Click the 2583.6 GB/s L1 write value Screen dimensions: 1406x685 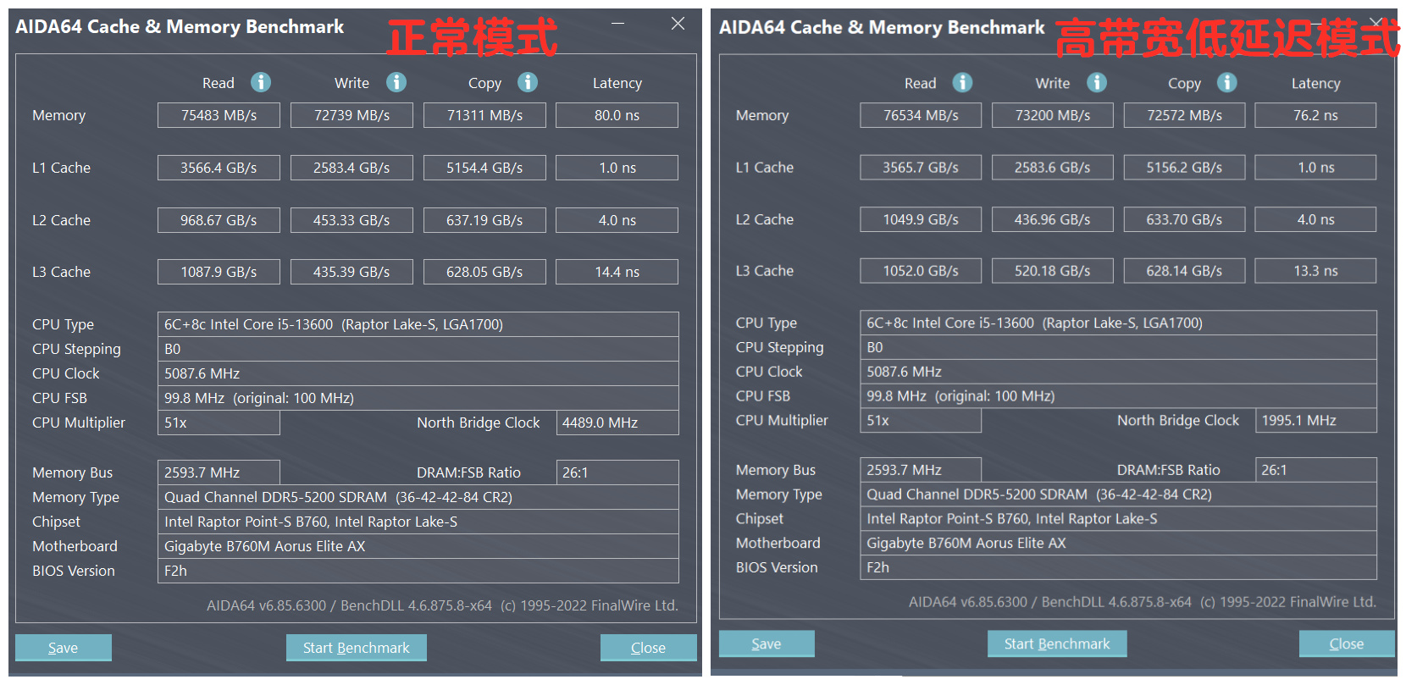(x=1053, y=168)
